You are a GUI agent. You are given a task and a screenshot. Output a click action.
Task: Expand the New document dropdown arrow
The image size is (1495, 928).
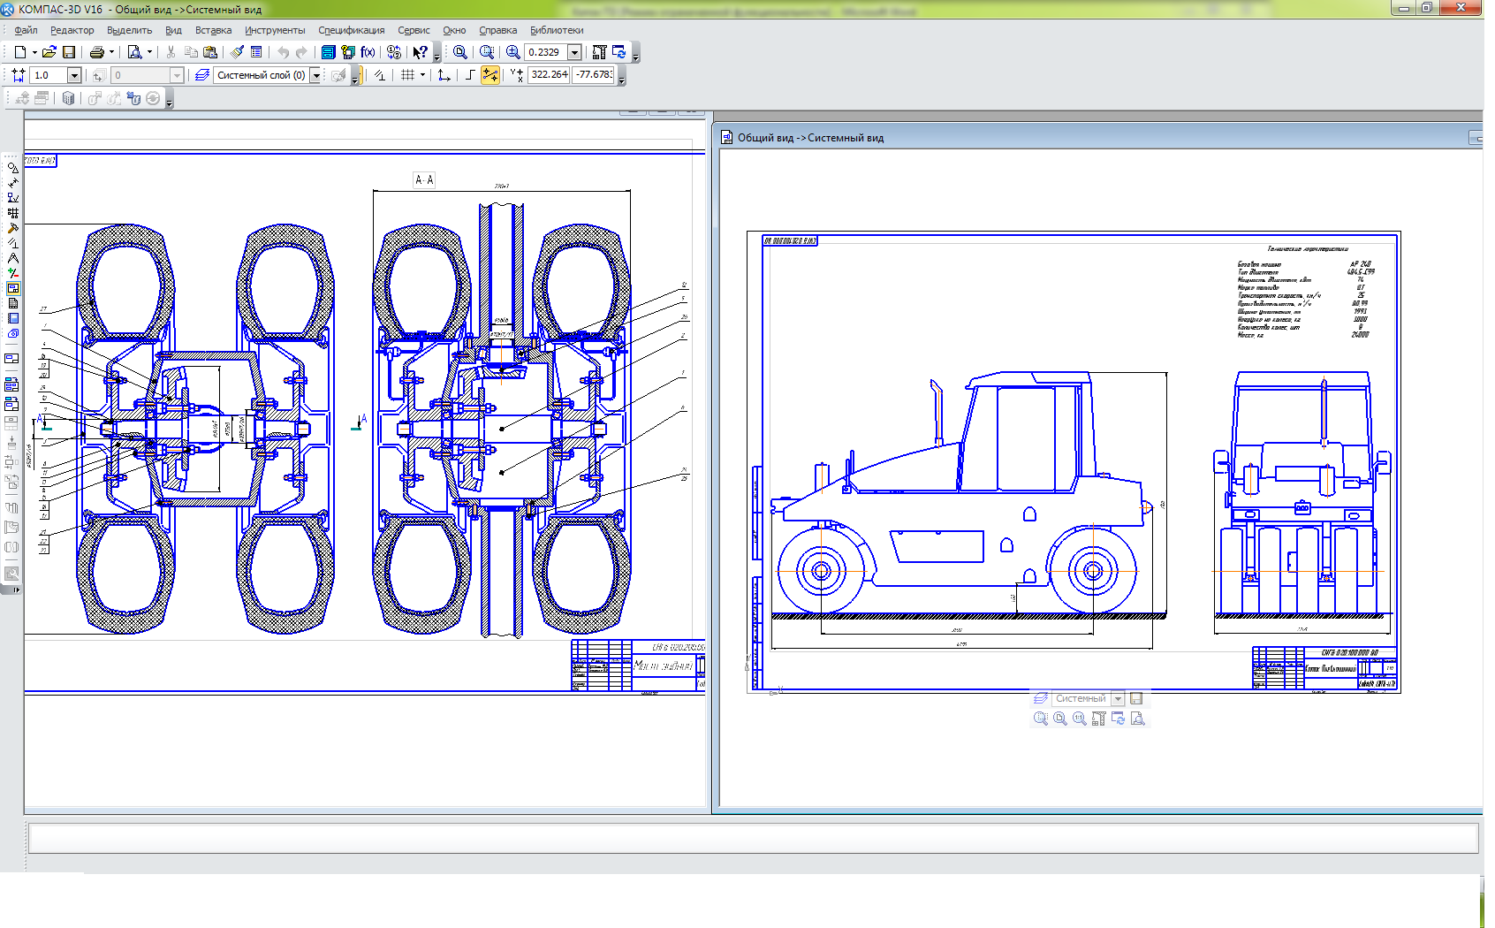point(34,52)
